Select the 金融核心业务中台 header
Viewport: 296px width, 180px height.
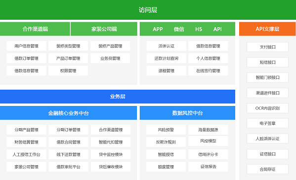pos(68,113)
